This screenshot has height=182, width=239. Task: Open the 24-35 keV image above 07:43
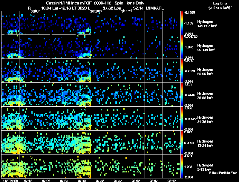point(82,118)
